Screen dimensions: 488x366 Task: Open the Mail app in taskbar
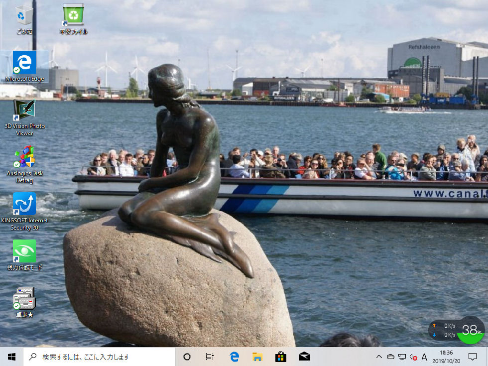304,357
